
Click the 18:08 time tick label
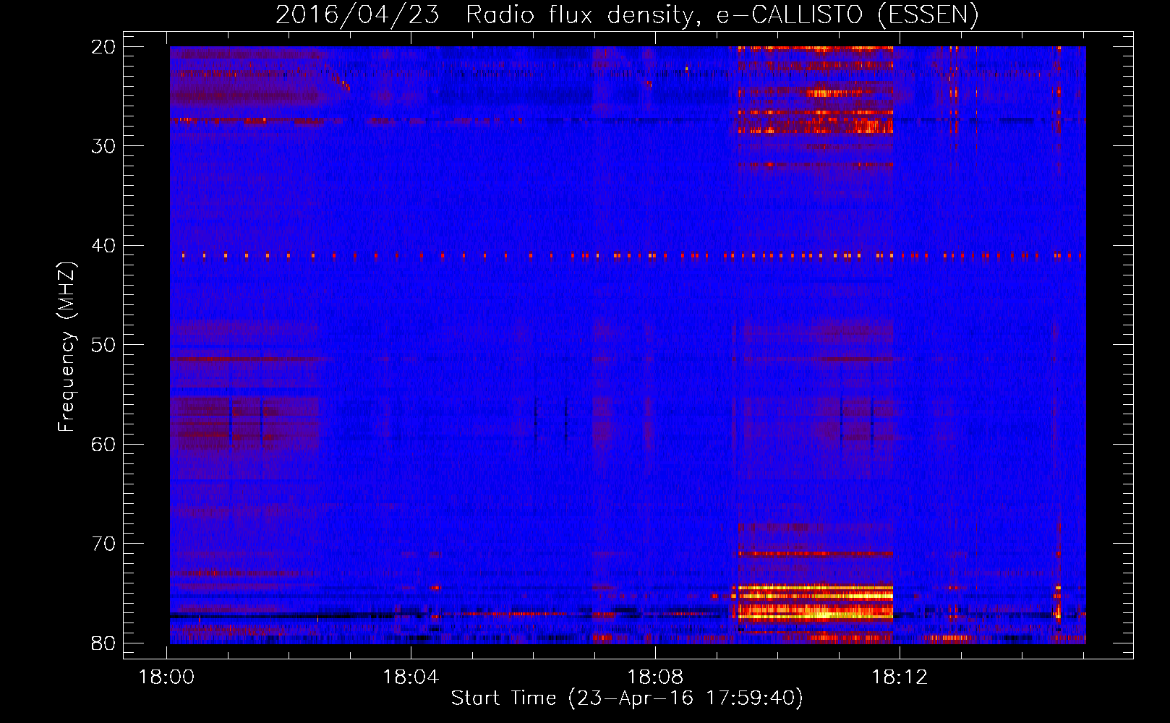655,677
